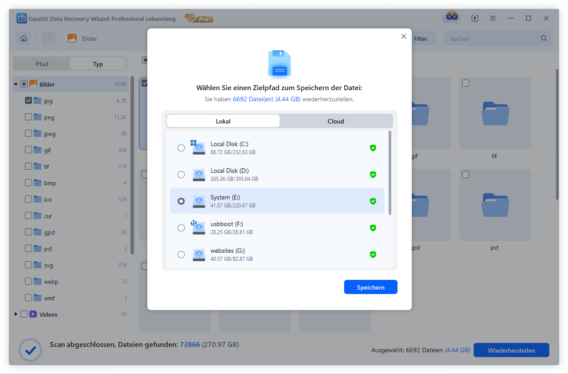This screenshot has width=568, height=374.
Task: Click the drive list scrollbar in dialog
Action: pyautogui.click(x=390, y=172)
